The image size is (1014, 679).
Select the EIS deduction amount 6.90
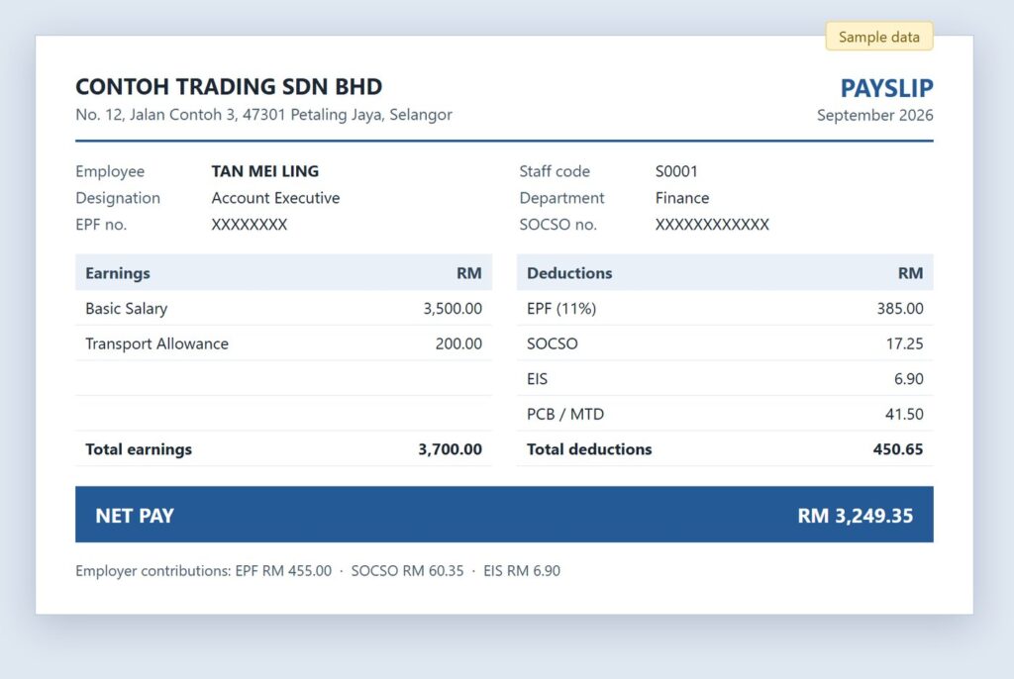[x=909, y=379]
